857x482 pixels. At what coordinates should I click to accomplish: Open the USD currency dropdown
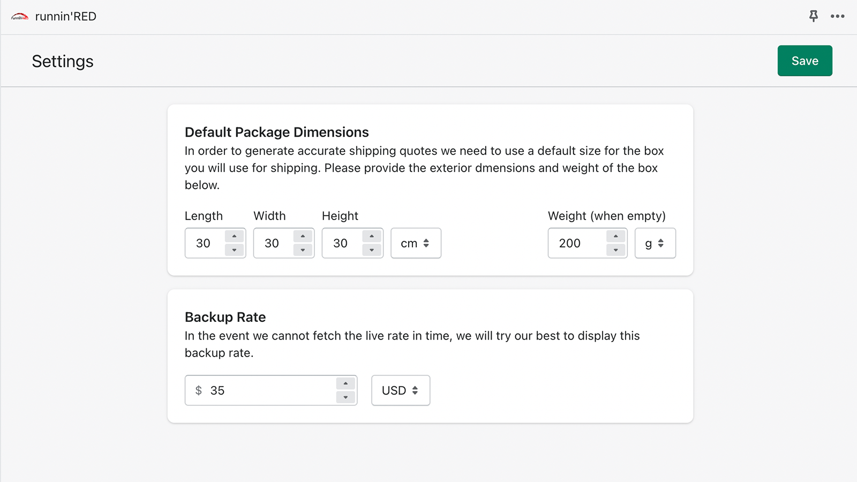400,390
